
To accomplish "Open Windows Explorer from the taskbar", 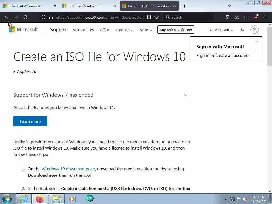I will point(57,199).
